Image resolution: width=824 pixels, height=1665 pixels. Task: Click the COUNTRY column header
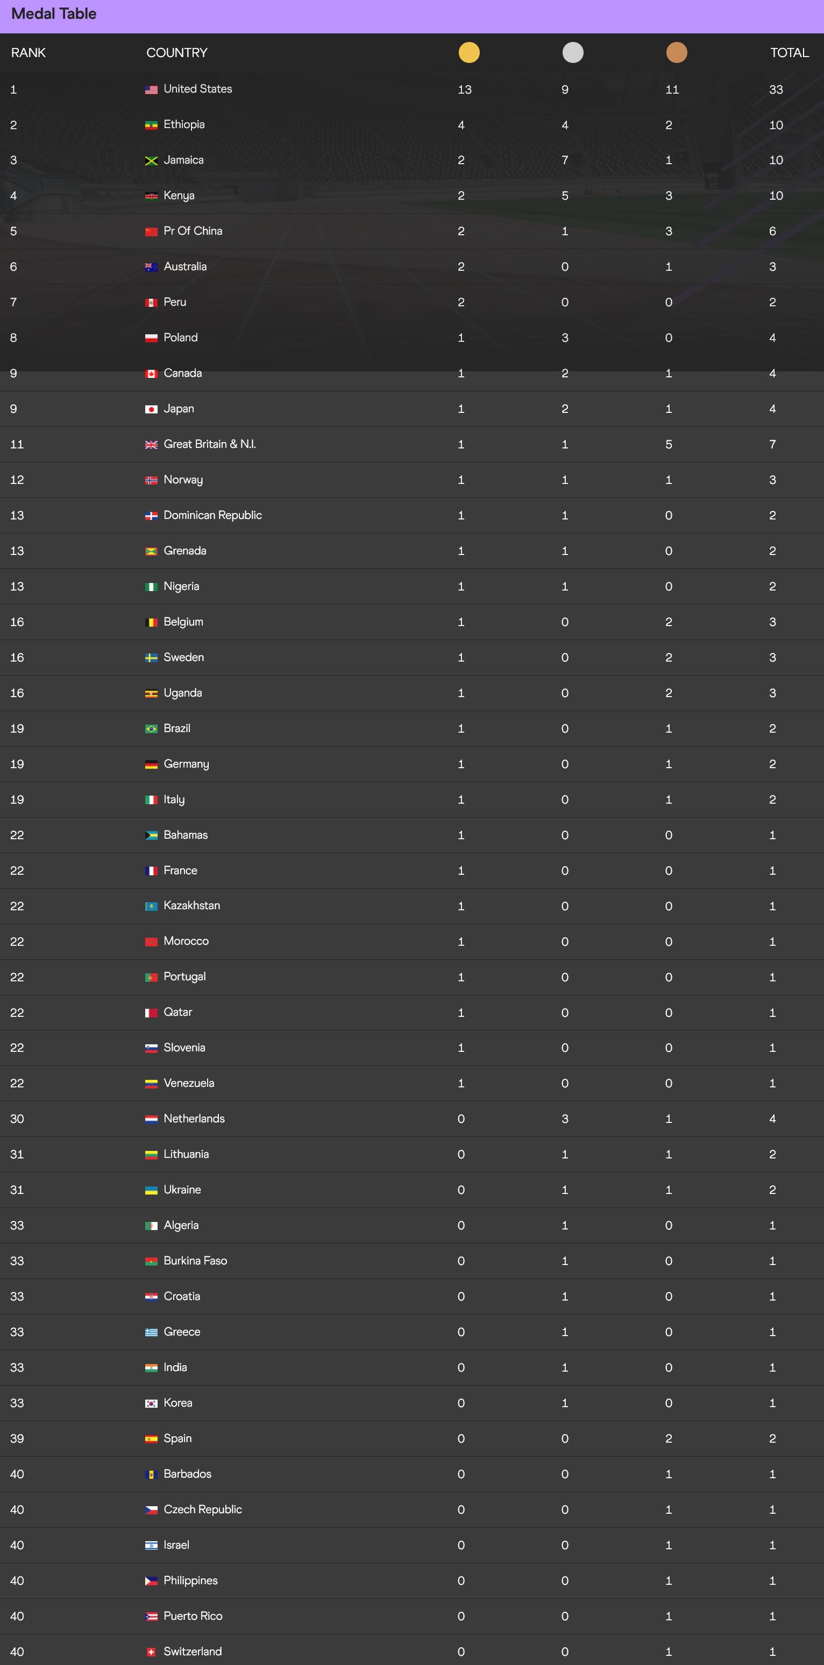coord(177,53)
